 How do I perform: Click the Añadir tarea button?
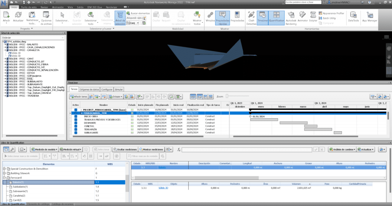tap(79, 97)
